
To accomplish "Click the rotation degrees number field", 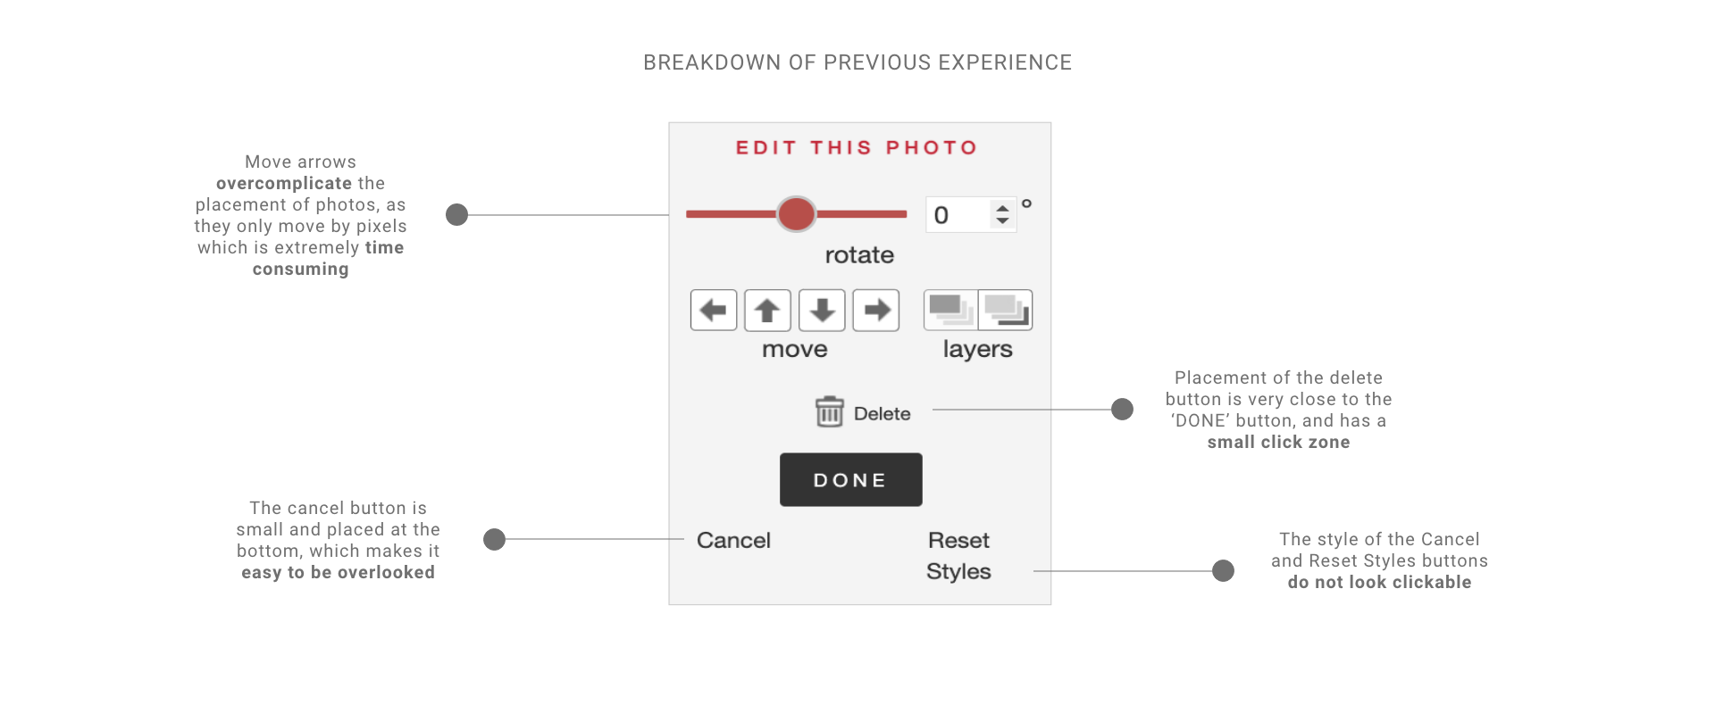I will click(x=958, y=215).
